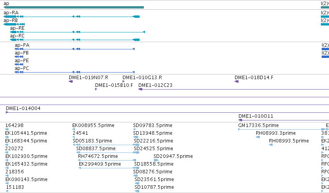This screenshot has width=329, height=193.
Task: Select the ap-RE transcript glyph
Action: tap(78, 32)
